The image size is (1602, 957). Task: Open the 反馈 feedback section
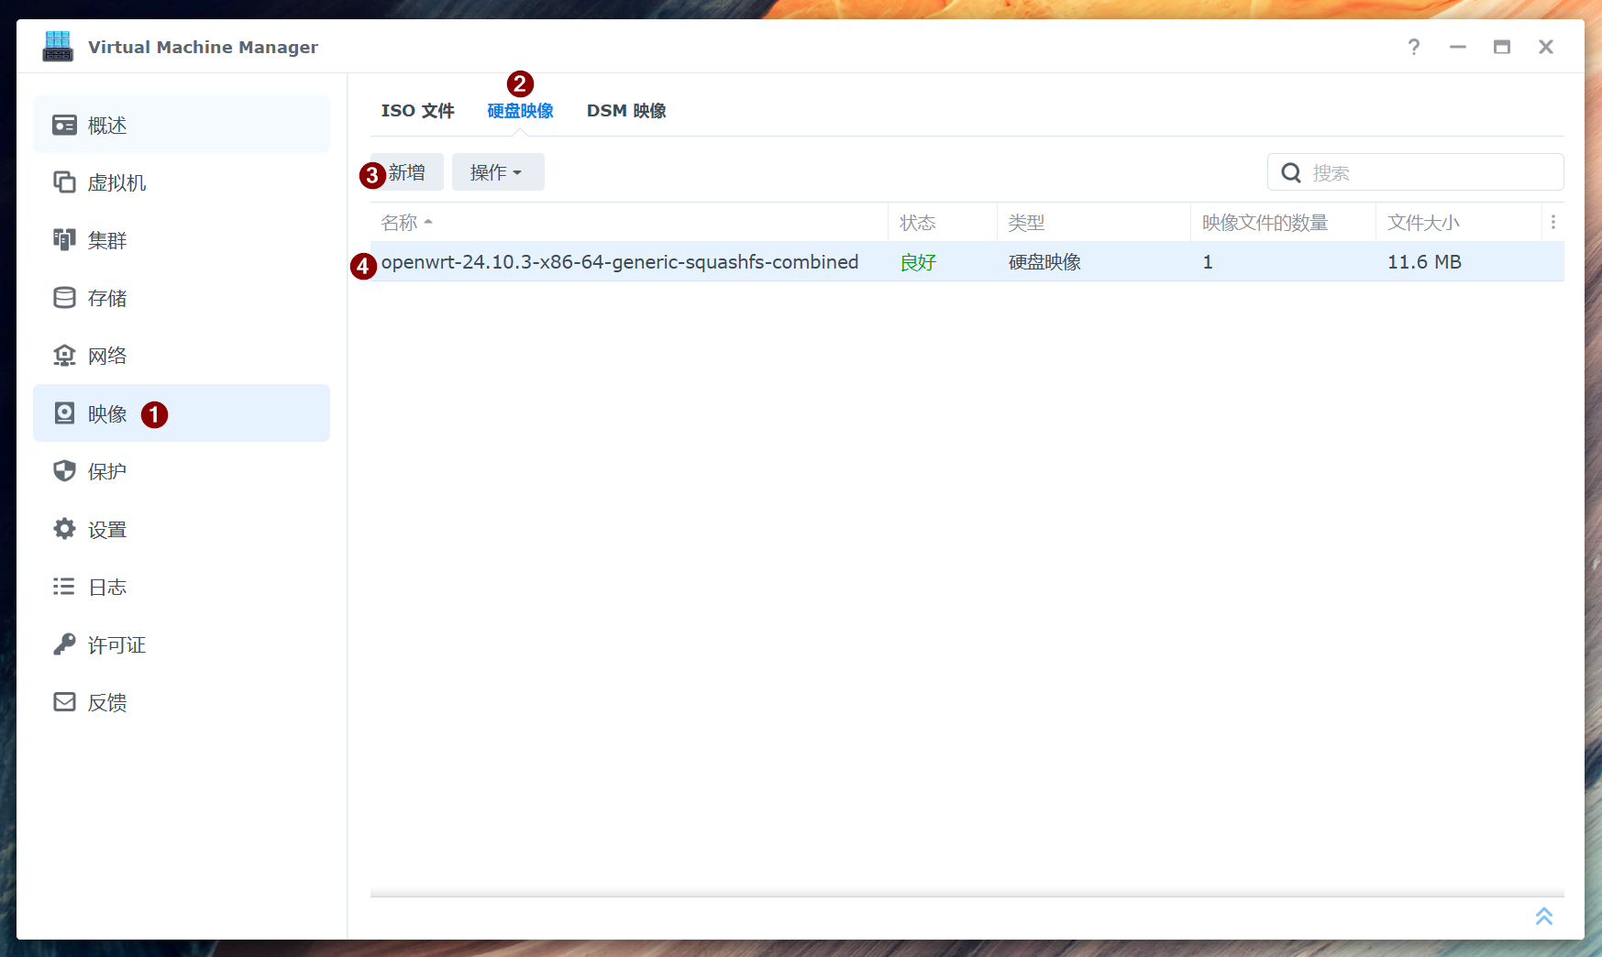tap(107, 702)
